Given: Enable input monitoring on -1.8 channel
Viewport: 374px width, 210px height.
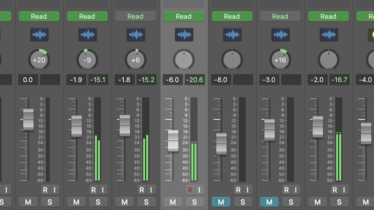Looking at the screenshot, I should coord(151,190).
